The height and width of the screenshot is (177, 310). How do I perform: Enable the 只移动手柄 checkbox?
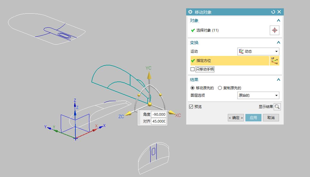(x=192, y=69)
